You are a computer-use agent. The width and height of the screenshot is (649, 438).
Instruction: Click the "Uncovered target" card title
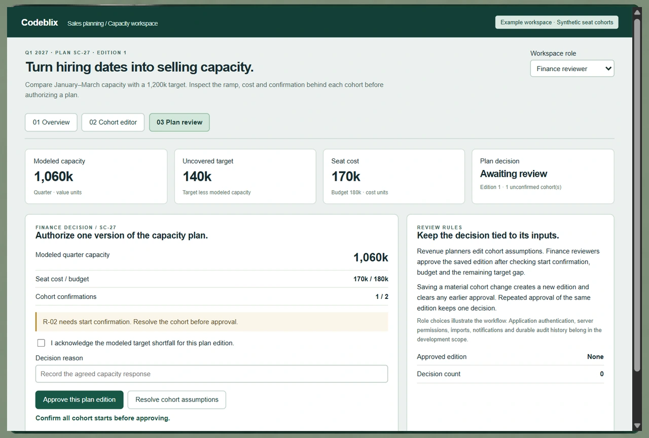(x=208, y=161)
